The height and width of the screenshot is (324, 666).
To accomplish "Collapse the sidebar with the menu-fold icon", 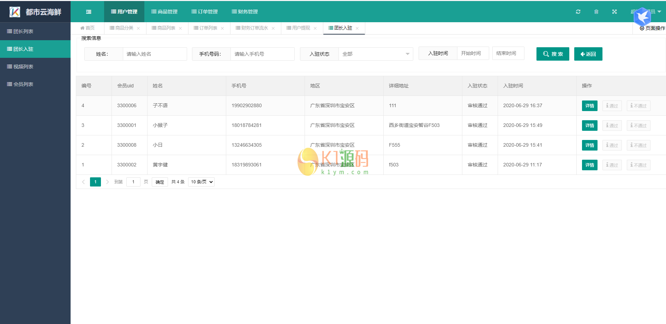I will pyautogui.click(x=89, y=12).
